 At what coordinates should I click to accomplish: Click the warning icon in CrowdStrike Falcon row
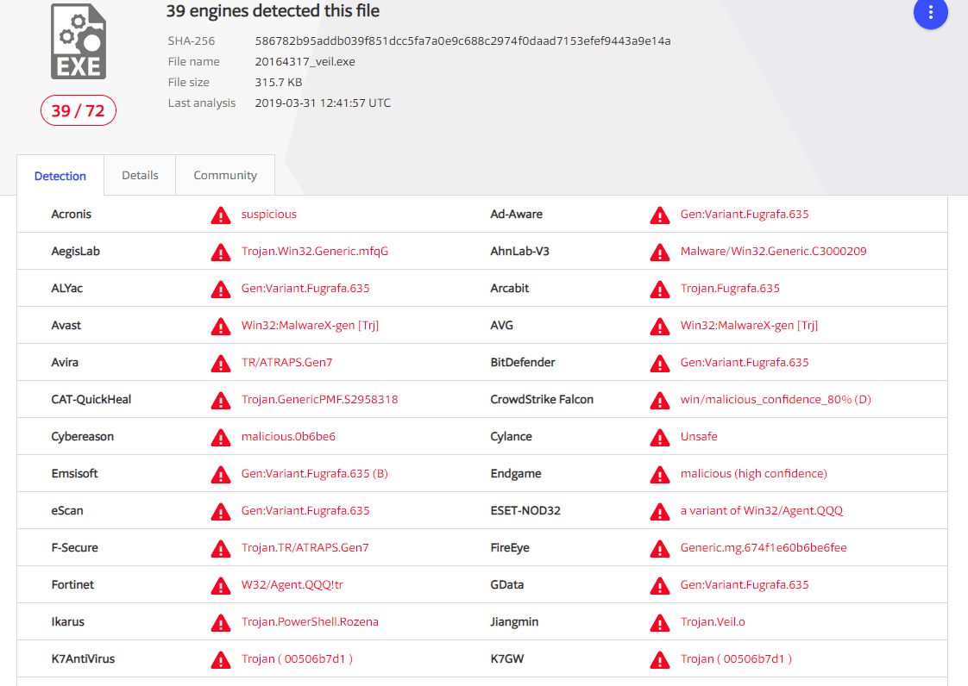[660, 401]
